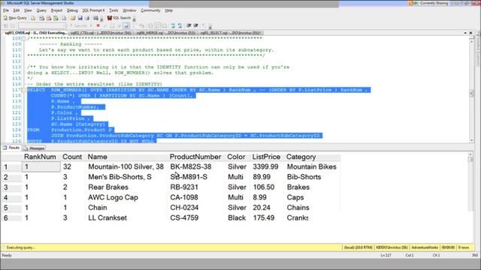Screen dimensions: 481x270
Task: Click the results grid vertical scrollbar
Action: [470, 182]
